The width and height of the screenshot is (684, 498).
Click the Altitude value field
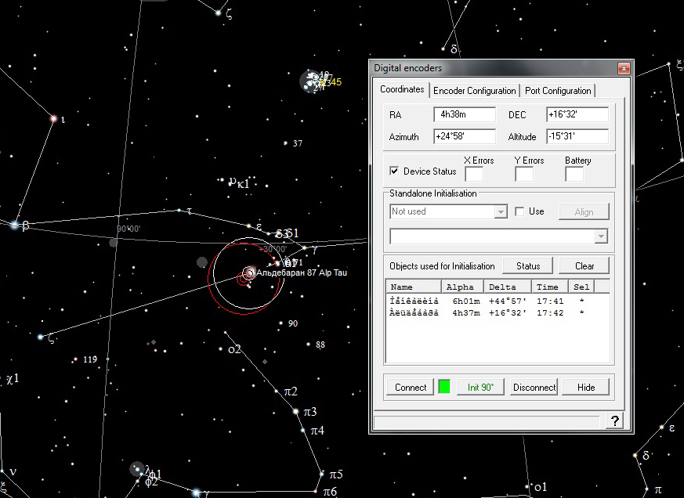coord(577,136)
